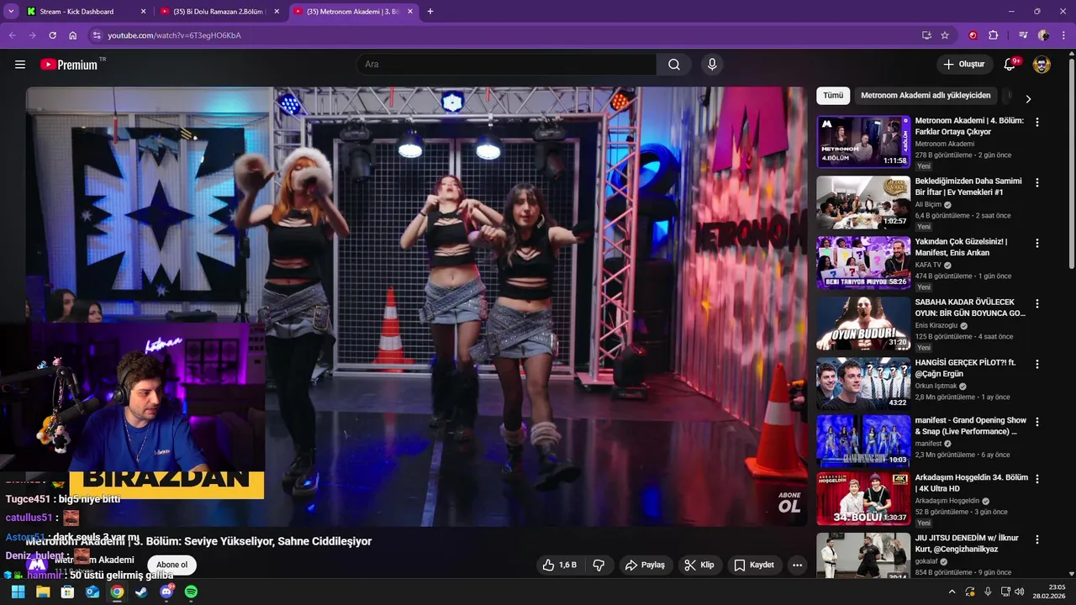The image size is (1076, 605).
Task: Open options for Metronom Akademi 4. Bölüm video
Action: (1036, 122)
